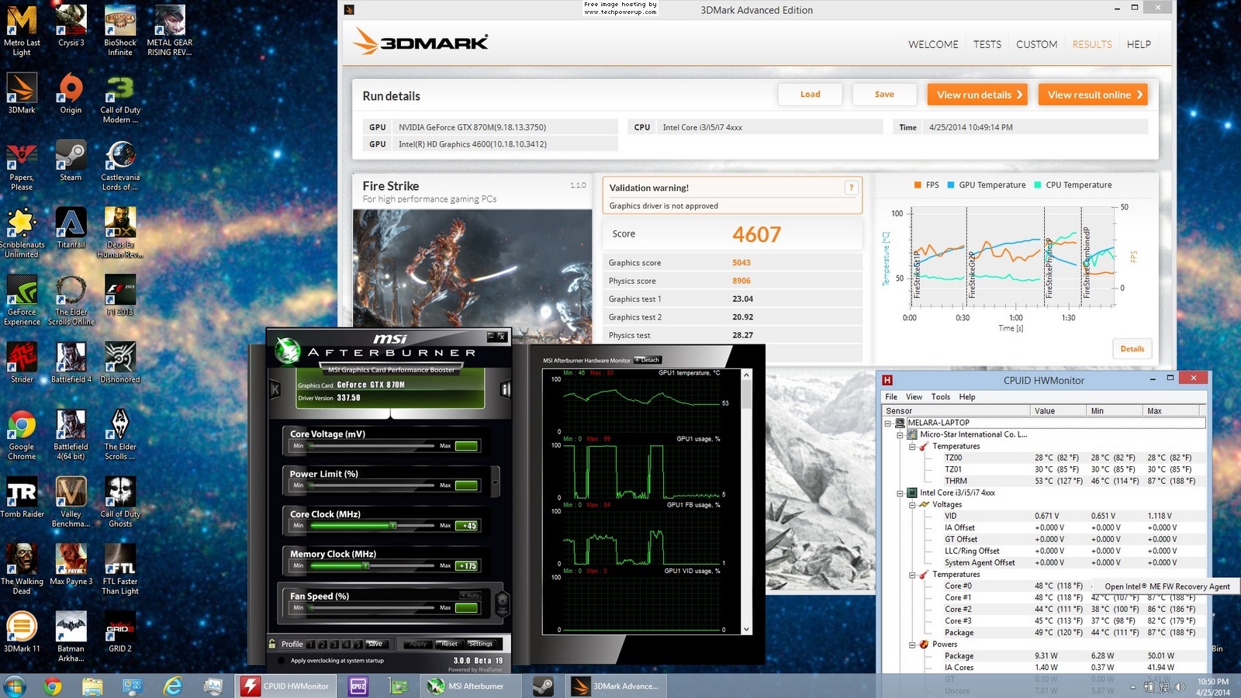Expand the Power Limit dropdown arrow

495,482
